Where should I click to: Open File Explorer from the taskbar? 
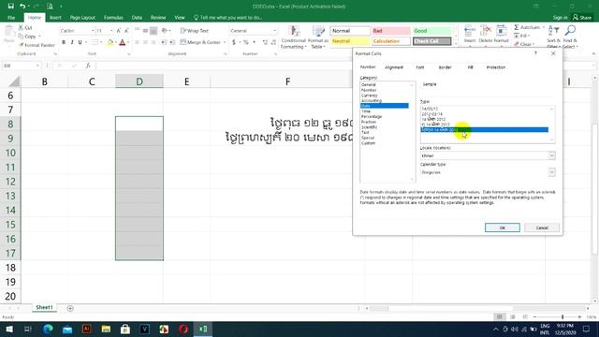coord(106,329)
